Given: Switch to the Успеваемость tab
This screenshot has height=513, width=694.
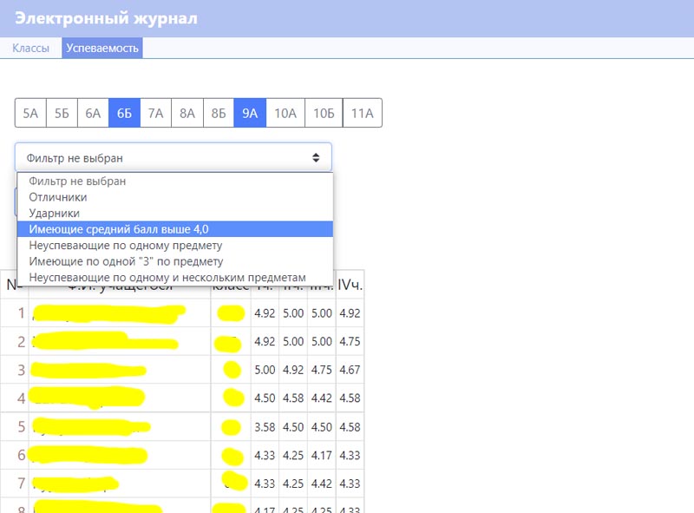Looking at the screenshot, I should (x=101, y=48).
